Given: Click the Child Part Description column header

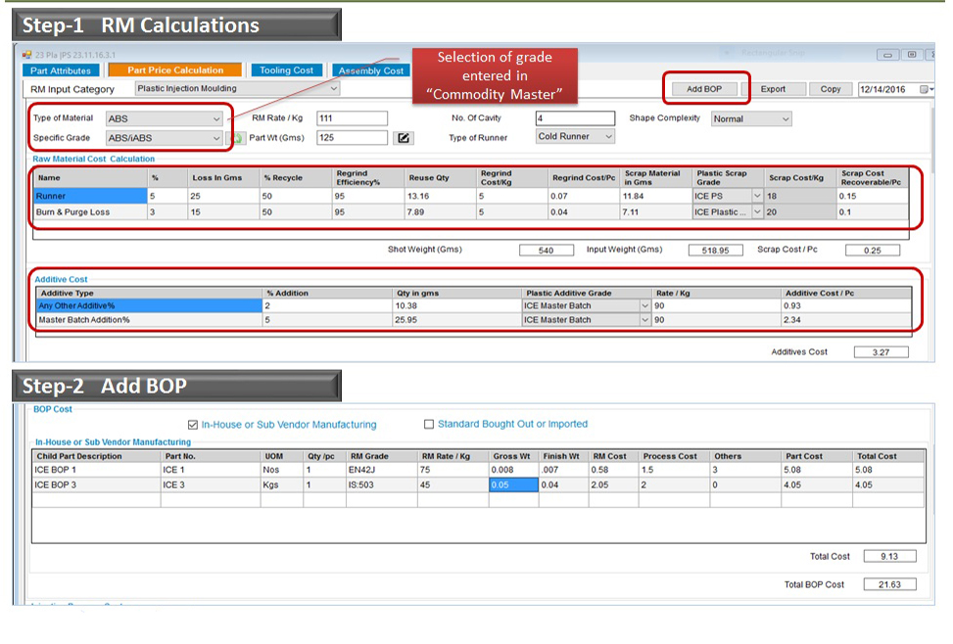Looking at the screenshot, I should [96, 456].
